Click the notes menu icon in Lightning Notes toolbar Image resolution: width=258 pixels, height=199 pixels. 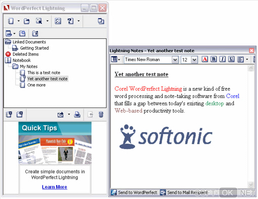pyautogui.click(x=114, y=59)
